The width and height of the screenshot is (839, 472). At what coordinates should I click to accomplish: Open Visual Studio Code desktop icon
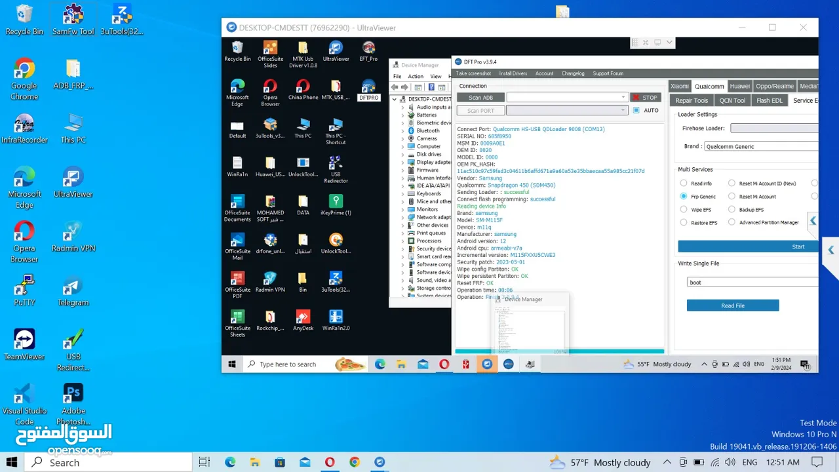coord(24,404)
